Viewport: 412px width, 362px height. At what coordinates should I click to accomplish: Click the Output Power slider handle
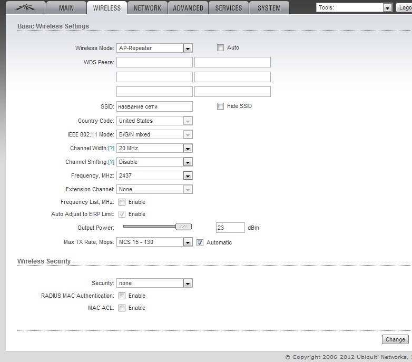point(183,227)
